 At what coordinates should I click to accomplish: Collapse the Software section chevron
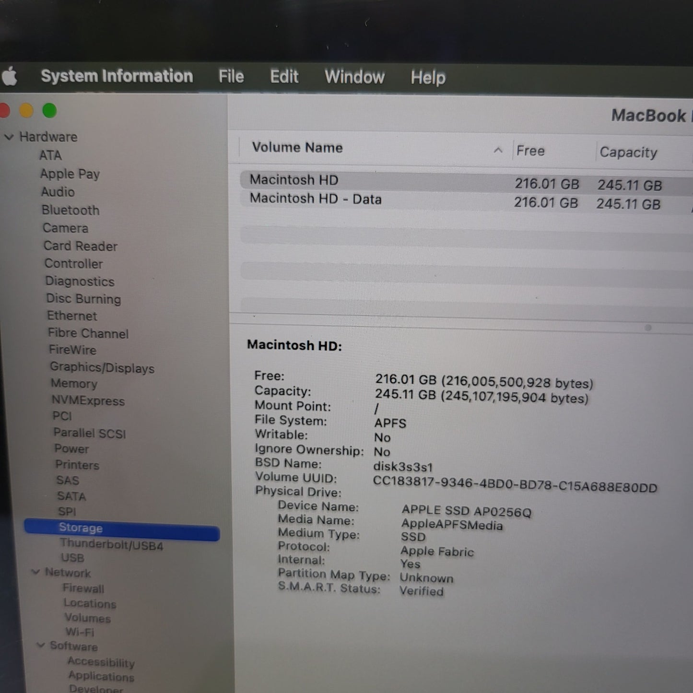click(x=41, y=645)
